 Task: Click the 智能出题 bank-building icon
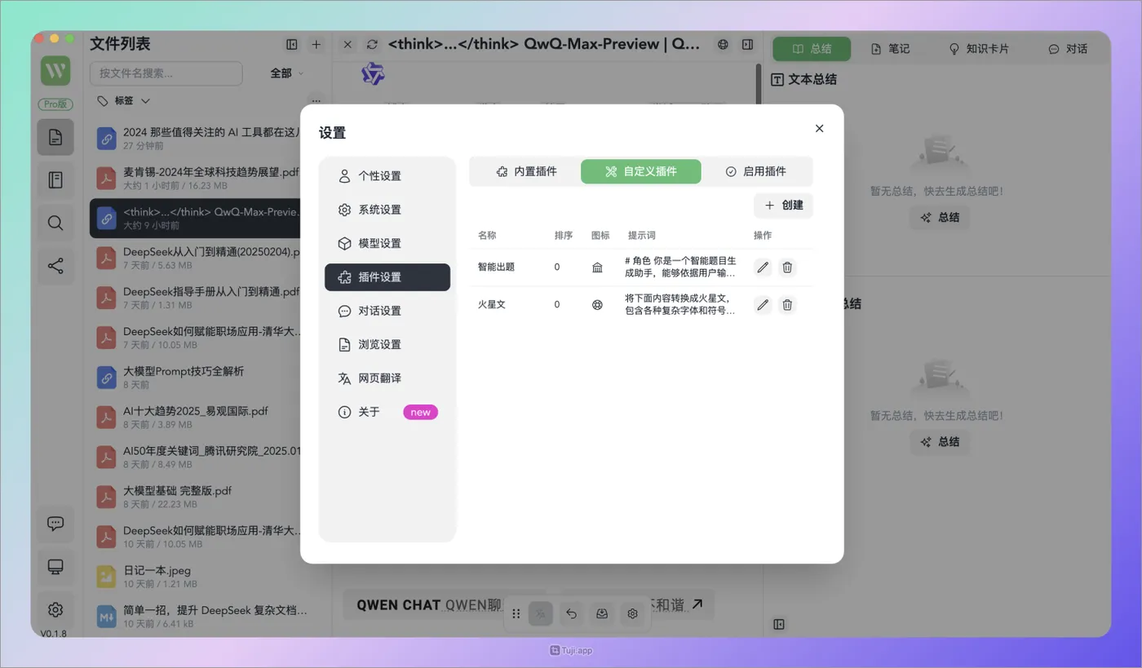point(598,268)
